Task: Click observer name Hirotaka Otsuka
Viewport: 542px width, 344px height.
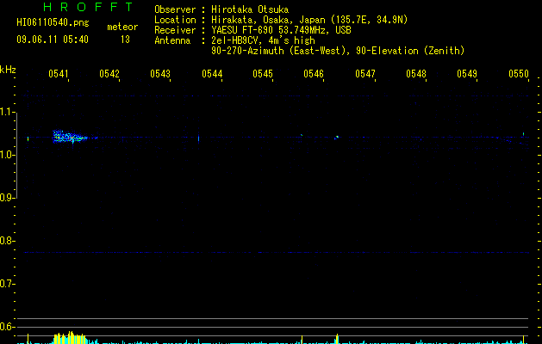Action: pyautogui.click(x=250, y=9)
